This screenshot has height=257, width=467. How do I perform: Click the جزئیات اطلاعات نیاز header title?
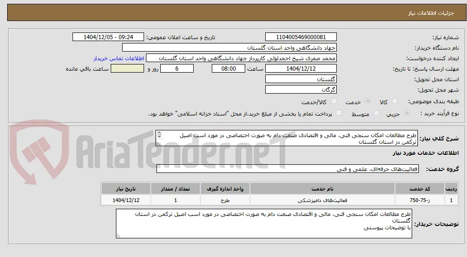pos(431,13)
